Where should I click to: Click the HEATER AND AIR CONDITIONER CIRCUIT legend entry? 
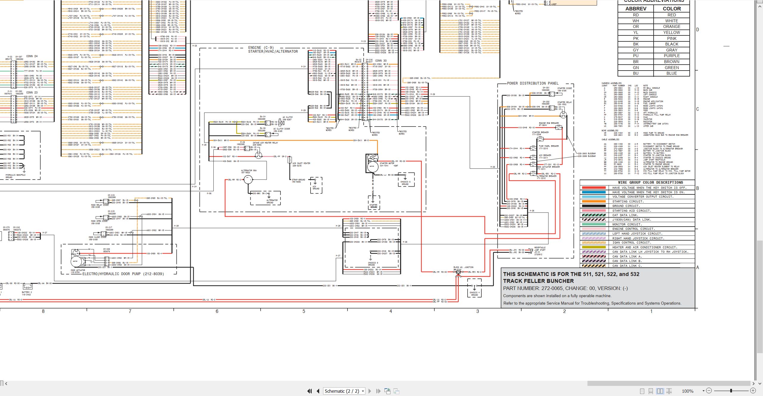[x=645, y=247]
